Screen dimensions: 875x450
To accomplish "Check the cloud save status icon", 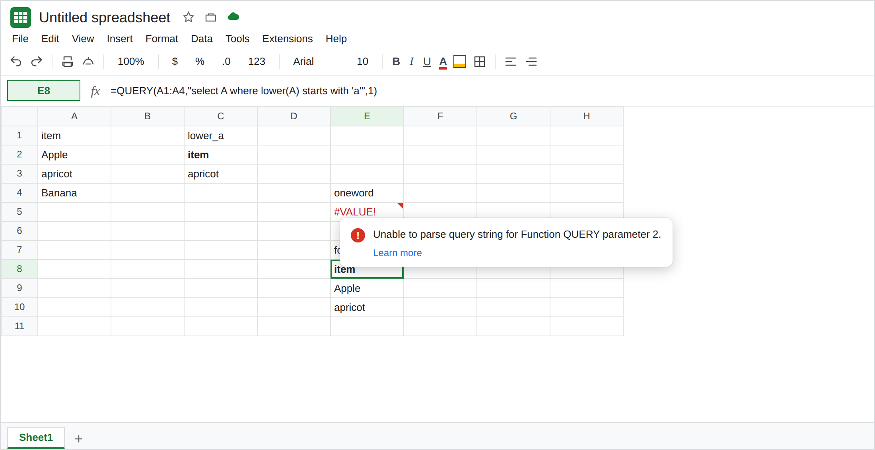I will tap(233, 17).
